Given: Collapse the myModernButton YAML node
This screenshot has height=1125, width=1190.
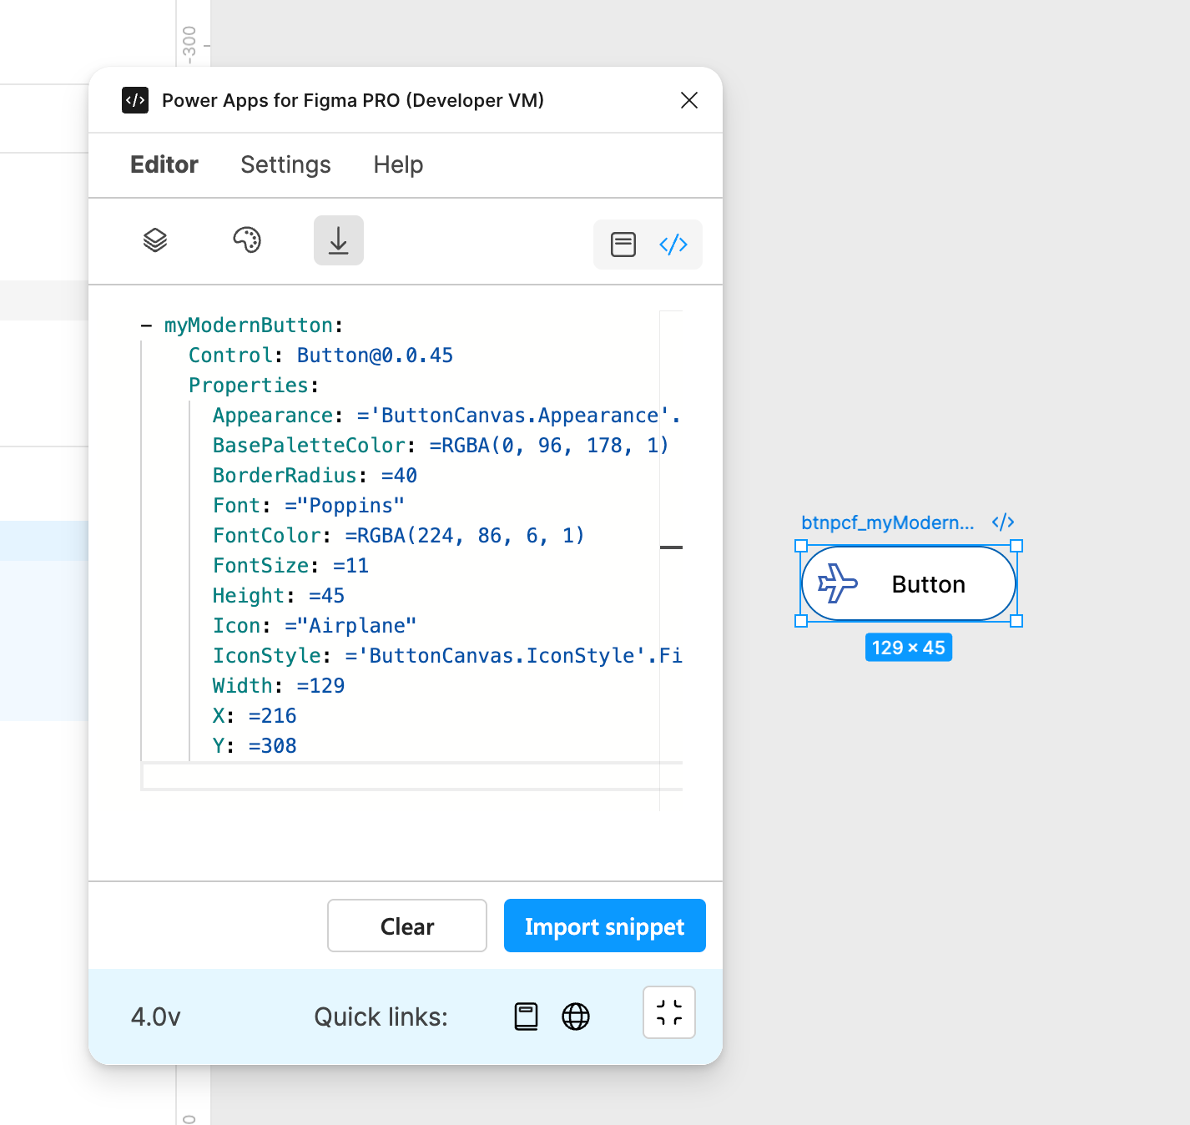Looking at the screenshot, I should 147,325.
